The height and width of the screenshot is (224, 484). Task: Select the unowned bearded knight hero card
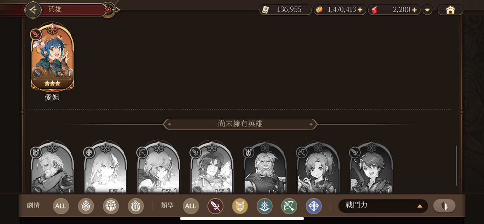52,168
